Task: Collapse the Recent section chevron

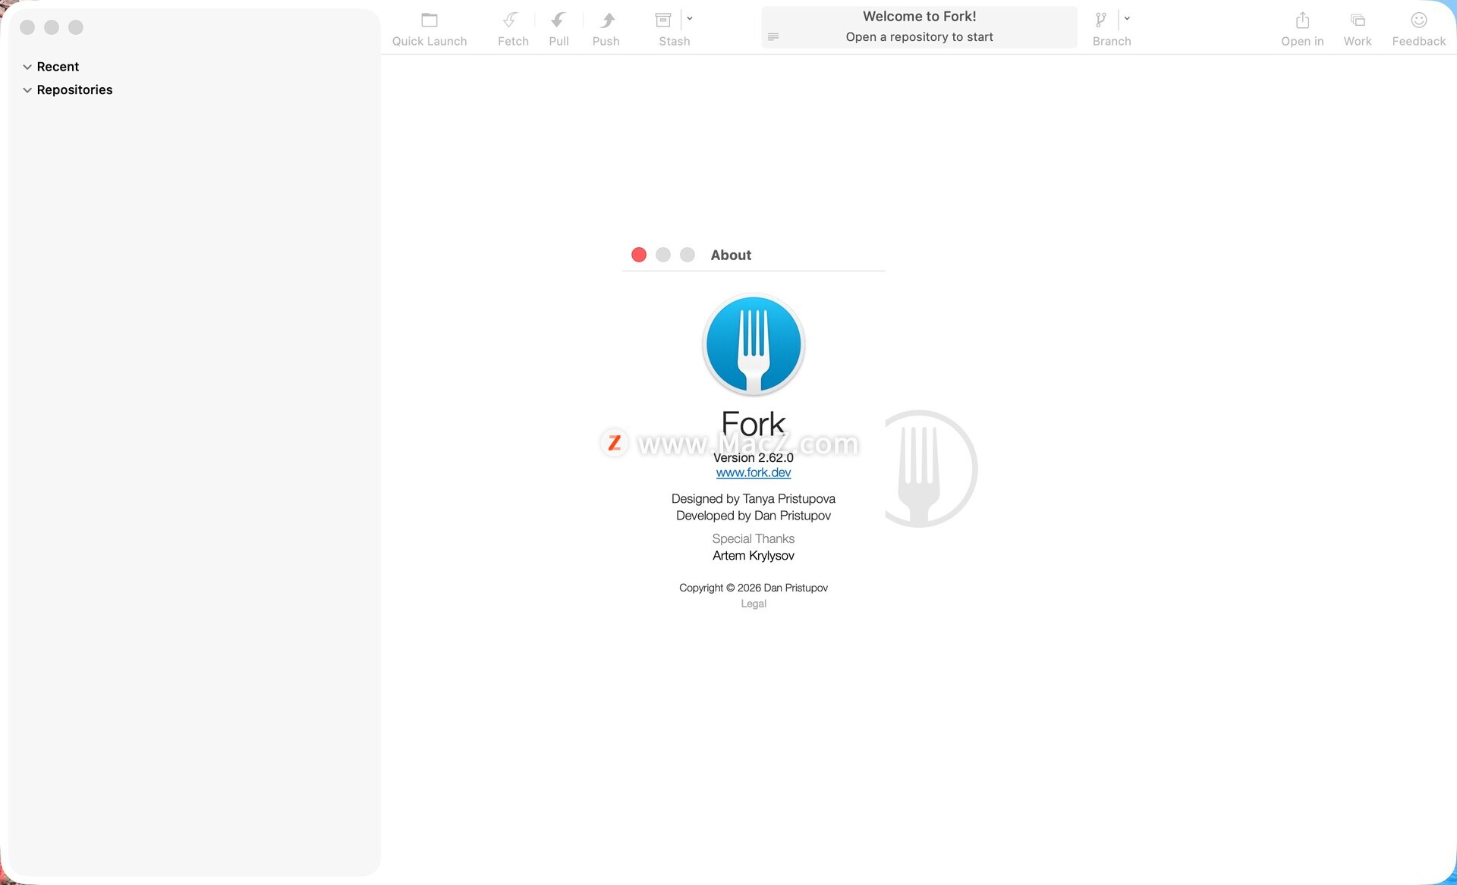Action: [x=27, y=67]
